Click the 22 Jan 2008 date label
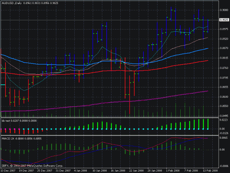The image size is (230, 173). pos(137,171)
